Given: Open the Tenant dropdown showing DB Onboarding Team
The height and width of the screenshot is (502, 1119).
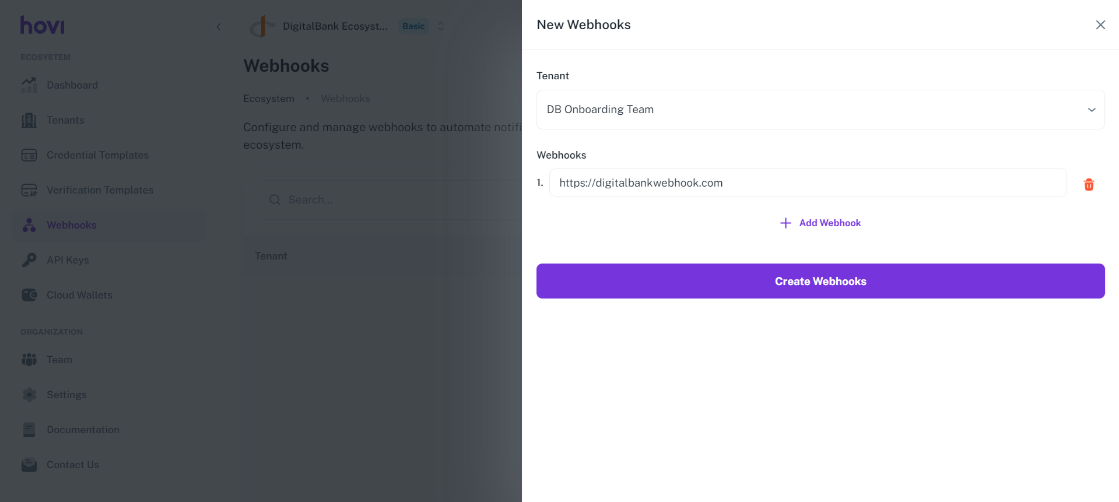Looking at the screenshot, I should [820, 110].
